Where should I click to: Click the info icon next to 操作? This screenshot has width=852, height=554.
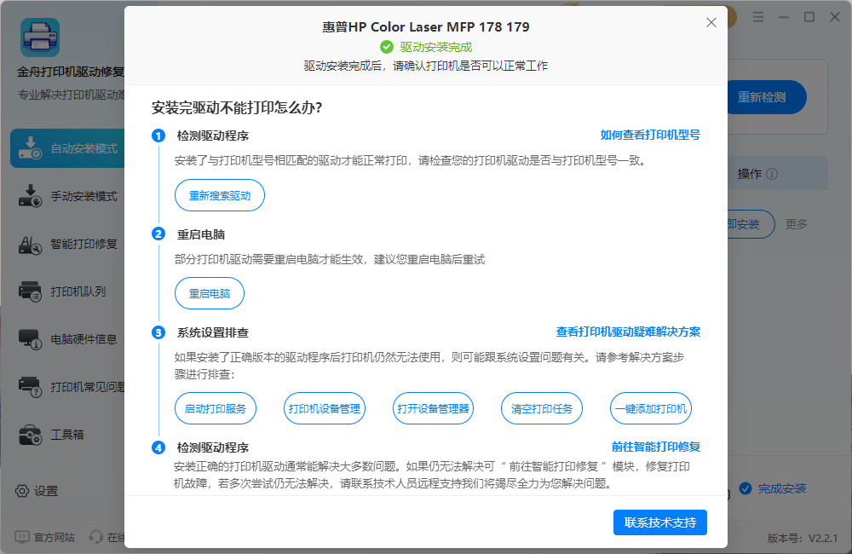772,174
